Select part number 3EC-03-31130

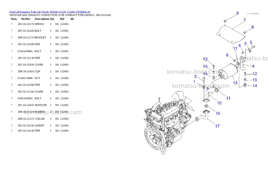(x=26, y=58)
